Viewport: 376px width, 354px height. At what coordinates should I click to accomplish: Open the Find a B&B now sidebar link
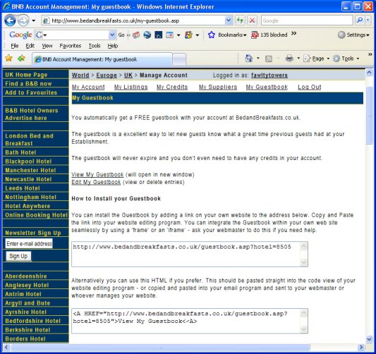click(28, 84)
